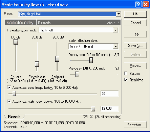Click the Channels: Both text
150x132 pixels.
coord(16,127)
